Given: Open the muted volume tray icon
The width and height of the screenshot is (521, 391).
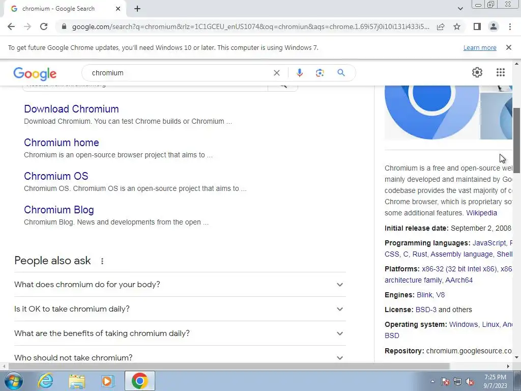Looking at the screenshot, I should coord(470,381).
